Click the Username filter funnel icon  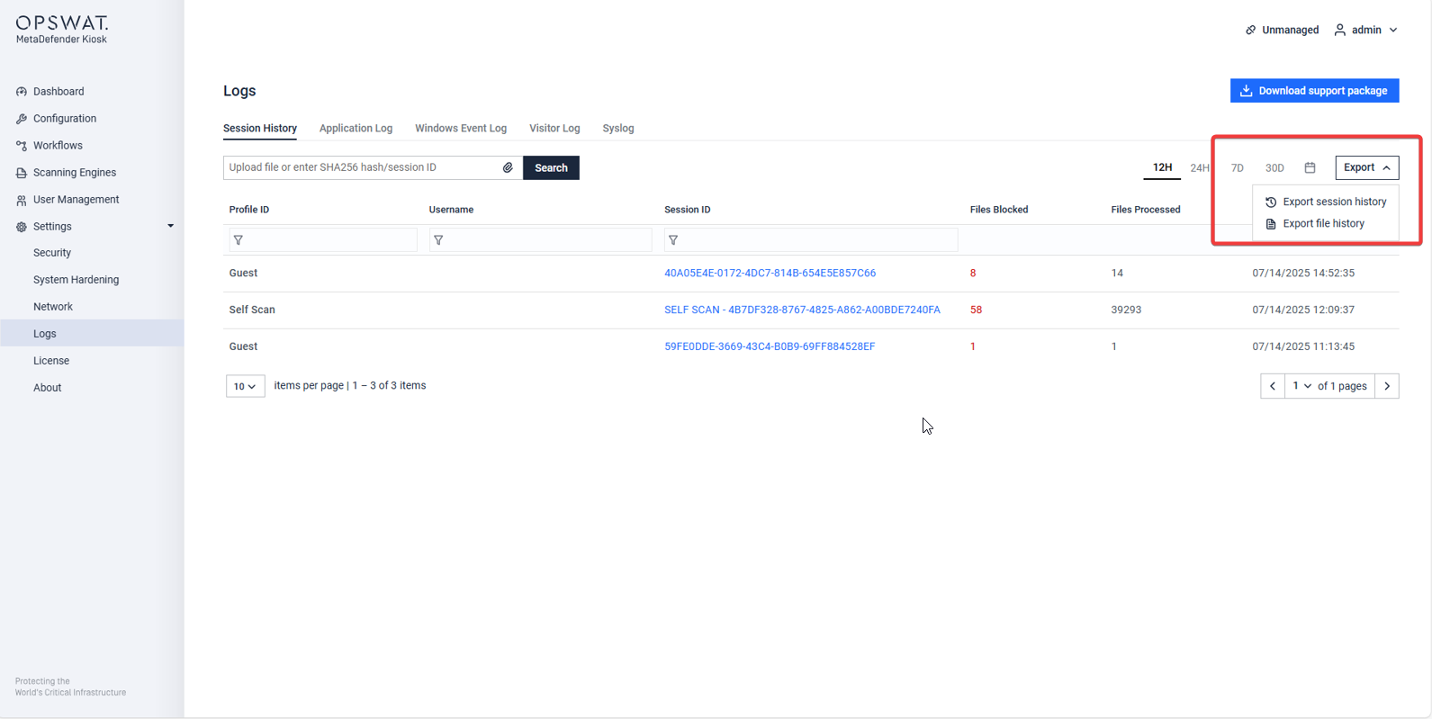[x=438, y=240]
